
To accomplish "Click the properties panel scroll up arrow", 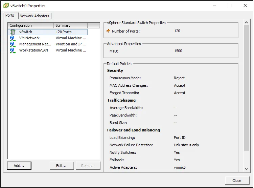I will pos(246,24).
